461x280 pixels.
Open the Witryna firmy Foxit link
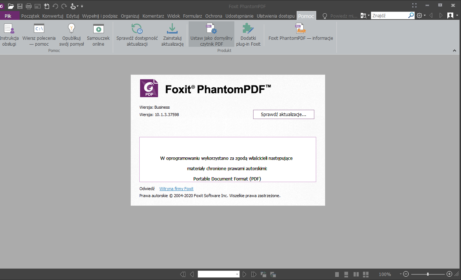(x=176, y=189)
